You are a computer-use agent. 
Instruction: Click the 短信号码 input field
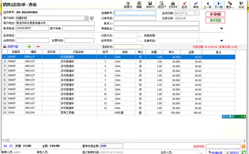pos(223,146)
